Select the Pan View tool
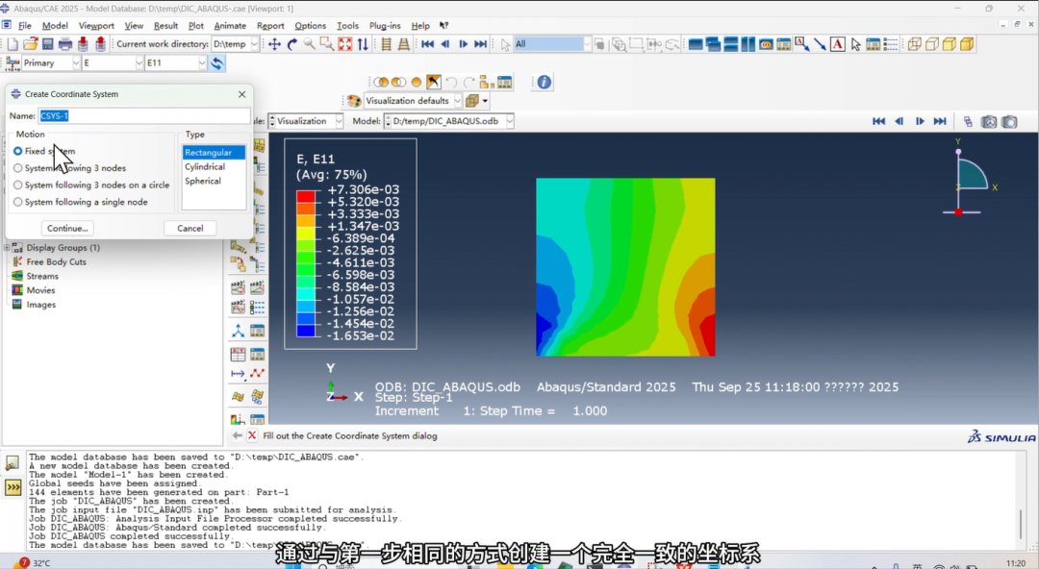 coord(275,44)
